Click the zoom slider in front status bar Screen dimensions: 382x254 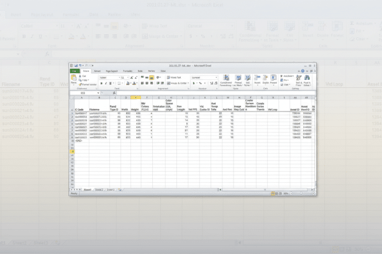(301, 193)
